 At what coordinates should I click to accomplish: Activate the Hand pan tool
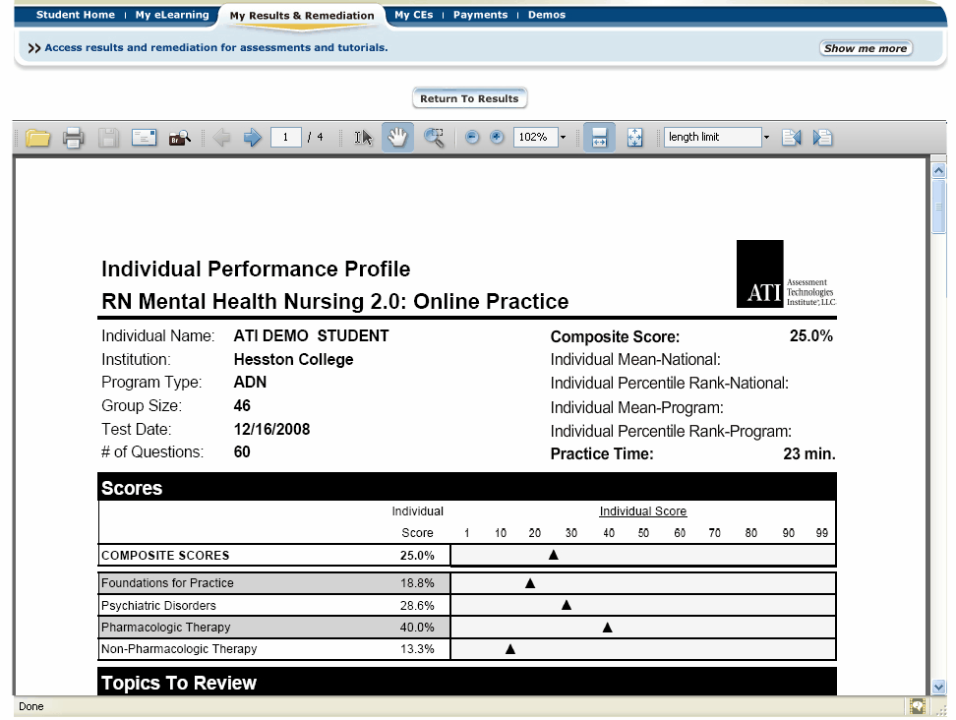397,137
